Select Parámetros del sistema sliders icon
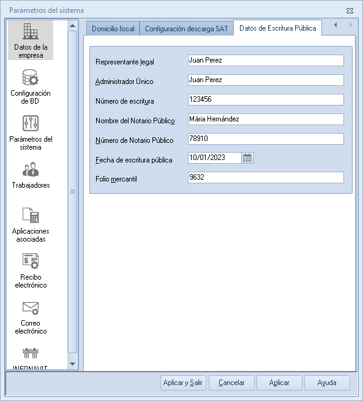The image size is (363, 401). (31, 123)
